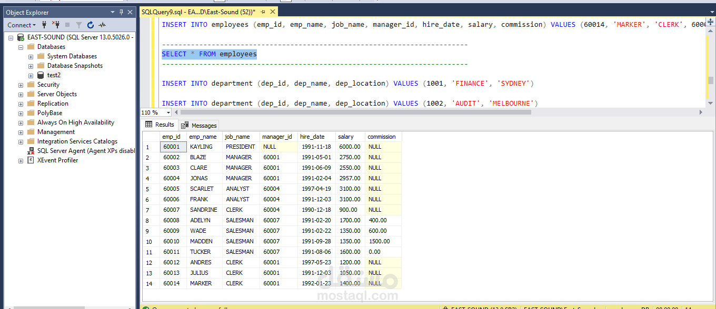716x309 pixels.
Task: Click the auto-hide pin on Object Explorer
Action: [121, 12]
